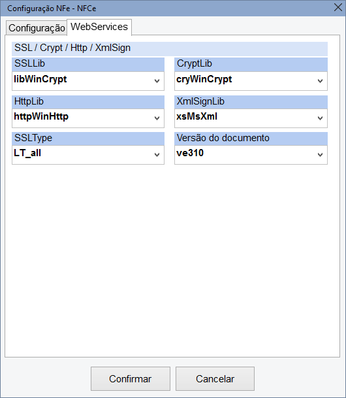
Task: Switch to the Configuração tab
Action: pyautogui.click(x=37, y=28)
